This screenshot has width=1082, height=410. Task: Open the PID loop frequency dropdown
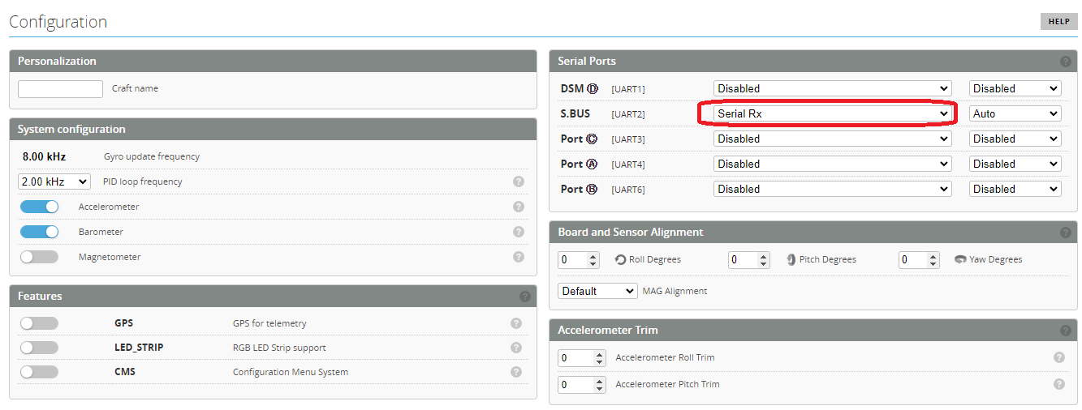[54, 182]
